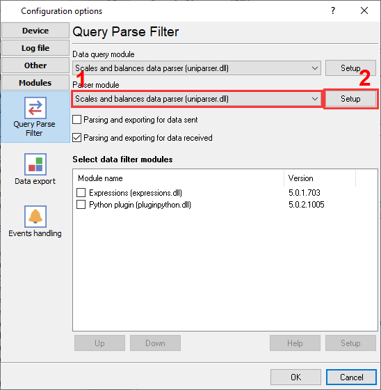Click the Version column header

[x=320, y=178]
